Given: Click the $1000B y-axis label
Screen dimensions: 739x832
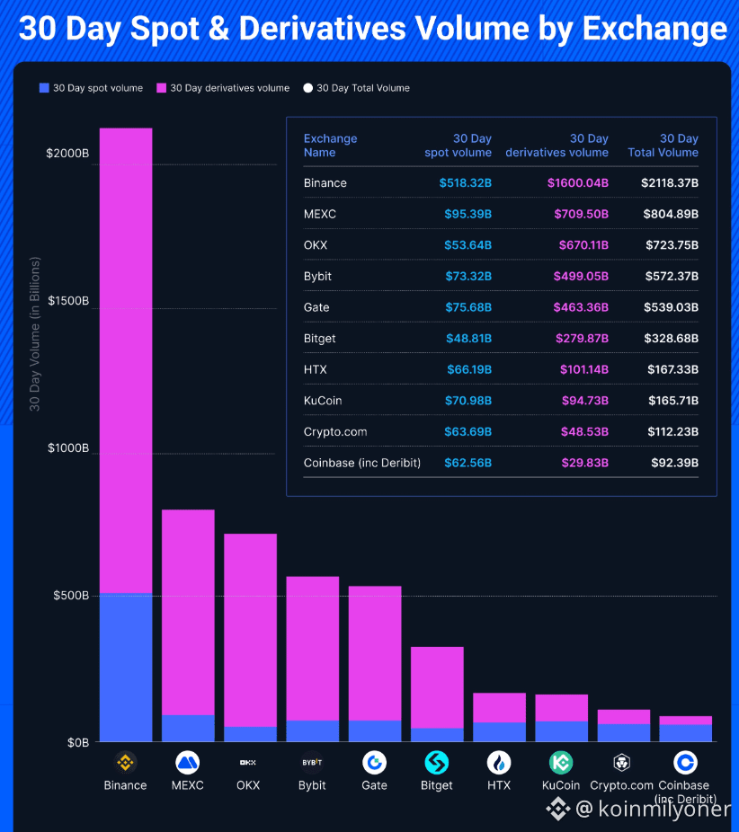Looking at the screenshot, I should pos(68,447).
